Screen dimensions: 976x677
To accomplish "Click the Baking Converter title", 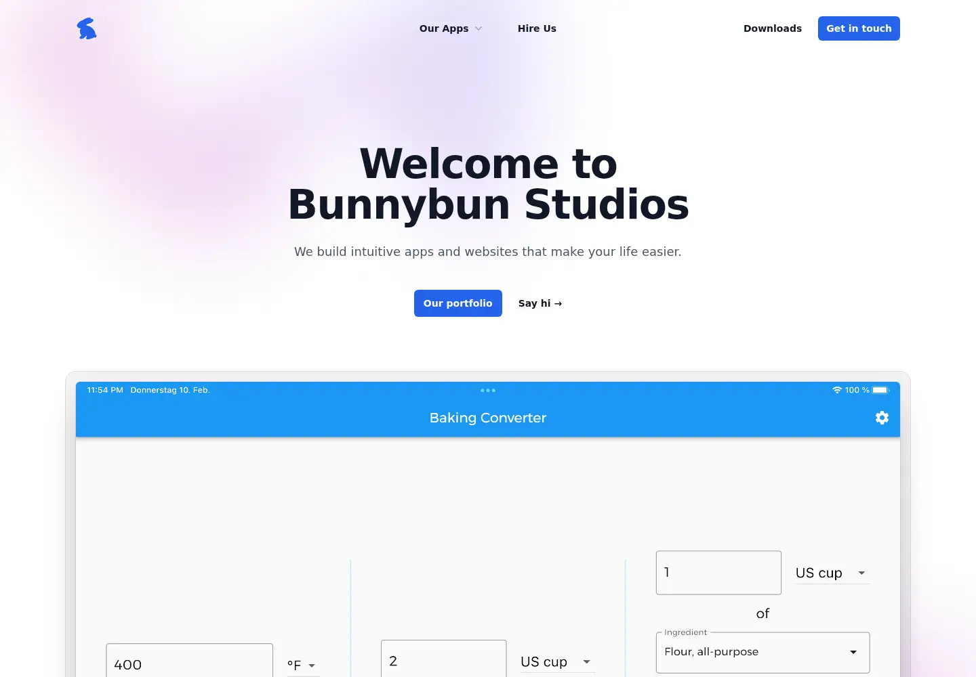I will click(488, 418).
